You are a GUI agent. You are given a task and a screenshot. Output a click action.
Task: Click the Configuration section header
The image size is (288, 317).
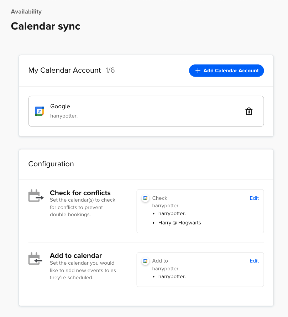[51, 164]
